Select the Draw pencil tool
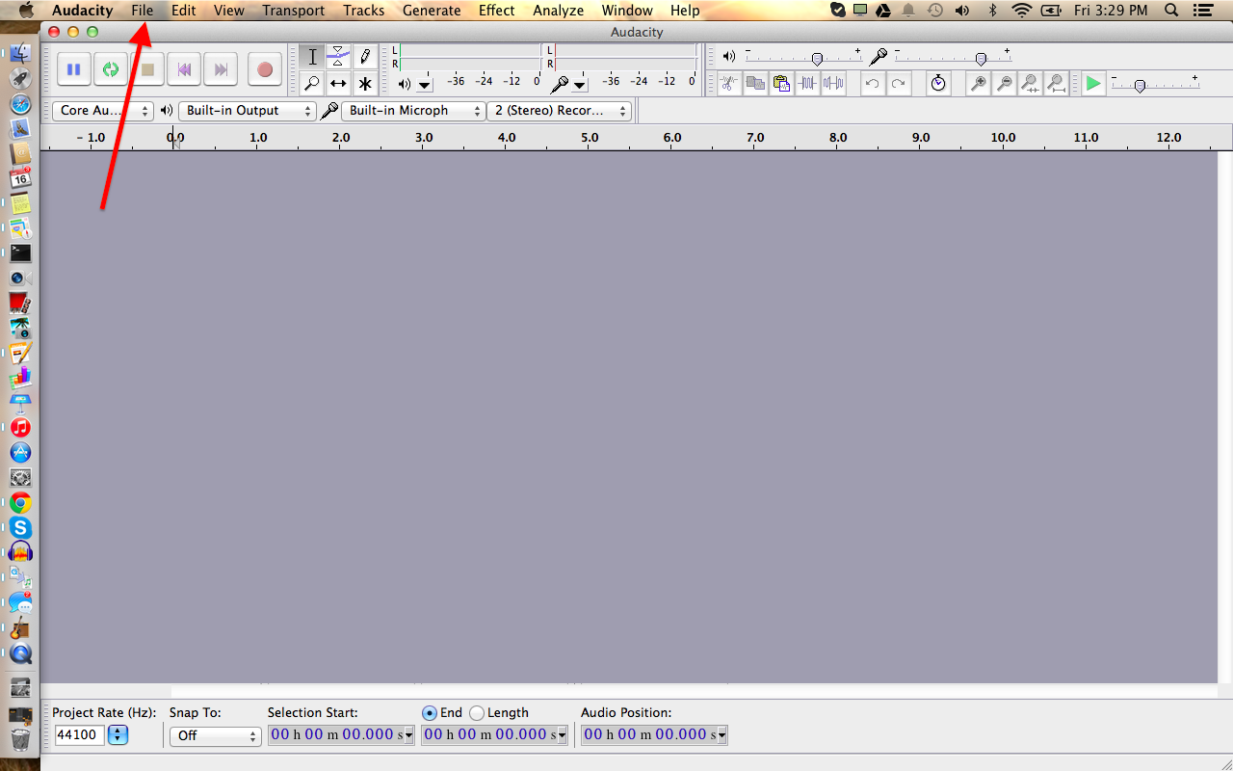Screen dimensions: 1233x771 click(x=365, y=56)
